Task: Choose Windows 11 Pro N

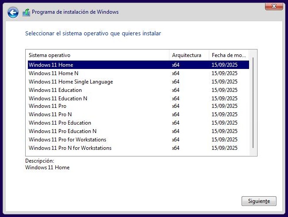Action: [x=138, y=114]
